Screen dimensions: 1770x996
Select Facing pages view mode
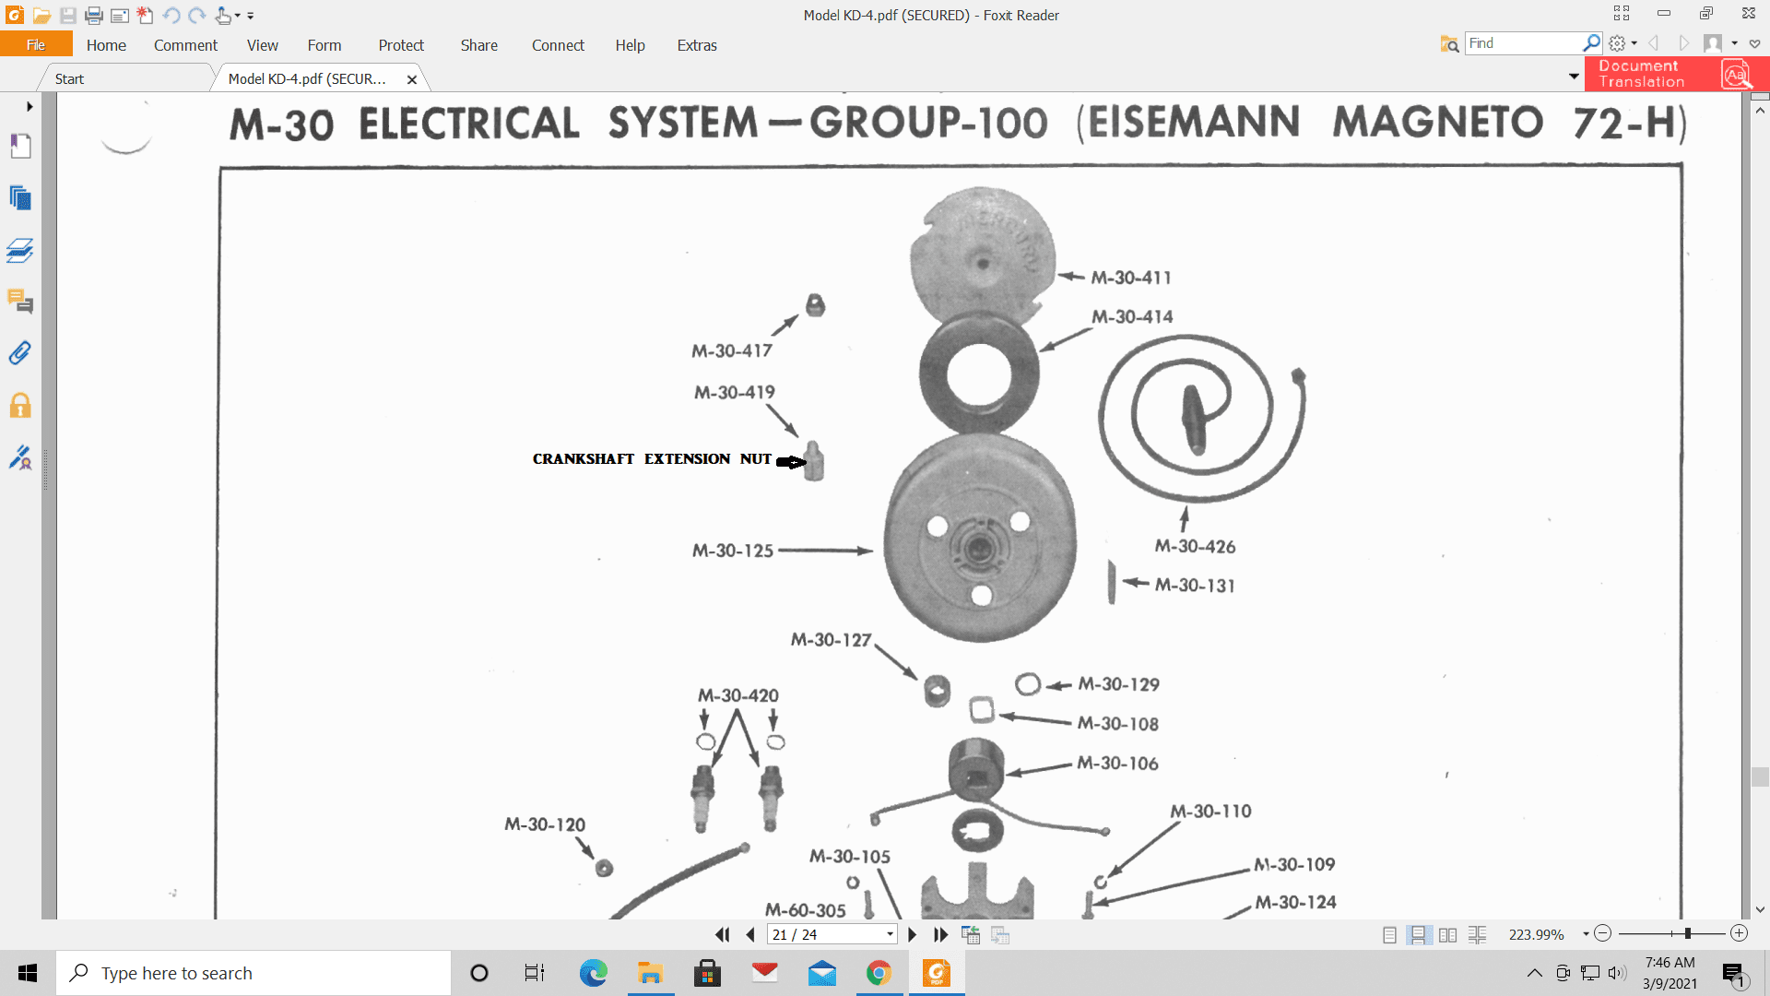tap(1447, 934)
